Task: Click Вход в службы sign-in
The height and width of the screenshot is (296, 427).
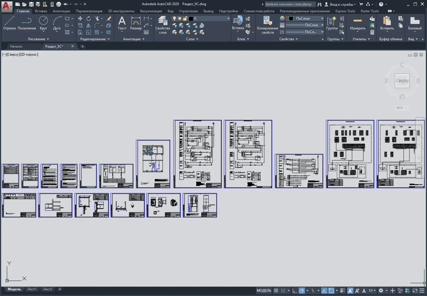Action: [x=340, y=4]
